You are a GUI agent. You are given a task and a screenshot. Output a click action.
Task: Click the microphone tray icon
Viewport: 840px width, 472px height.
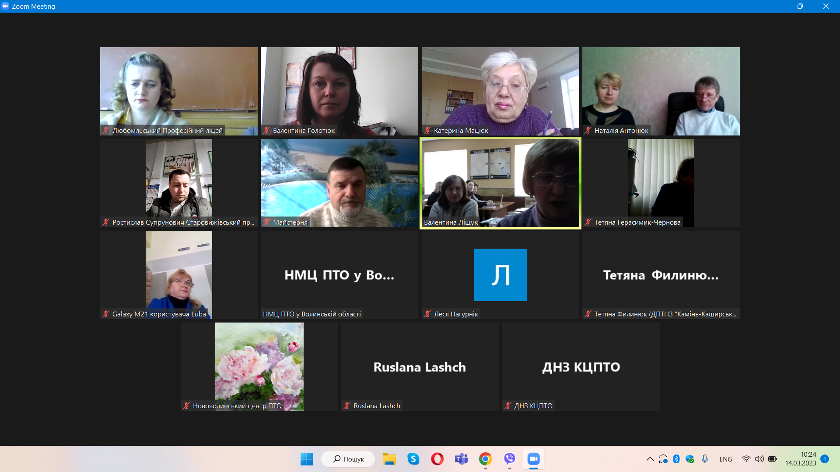tap(705, 459)
